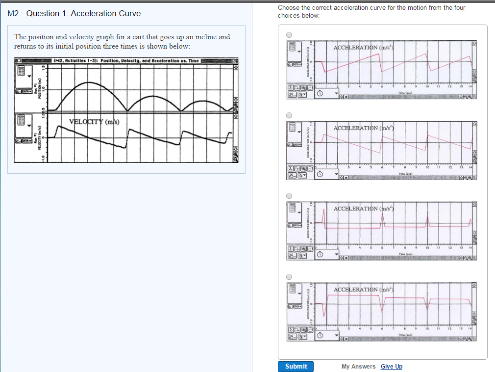
Task: Click top-right scale icon of first acceleration graph
Action: point(474,43)
